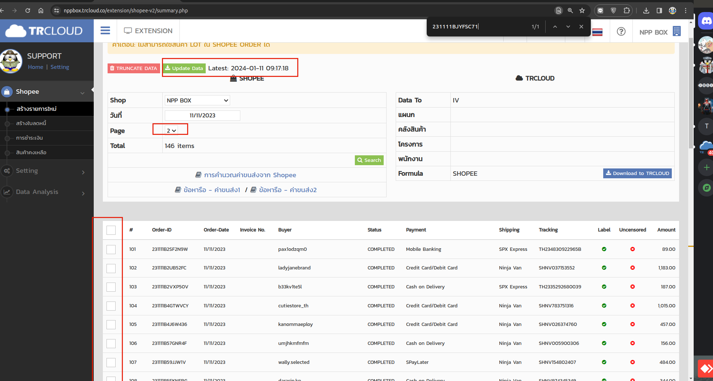Check the box for order 102
The image size is (713, 381).
point(111,268)
